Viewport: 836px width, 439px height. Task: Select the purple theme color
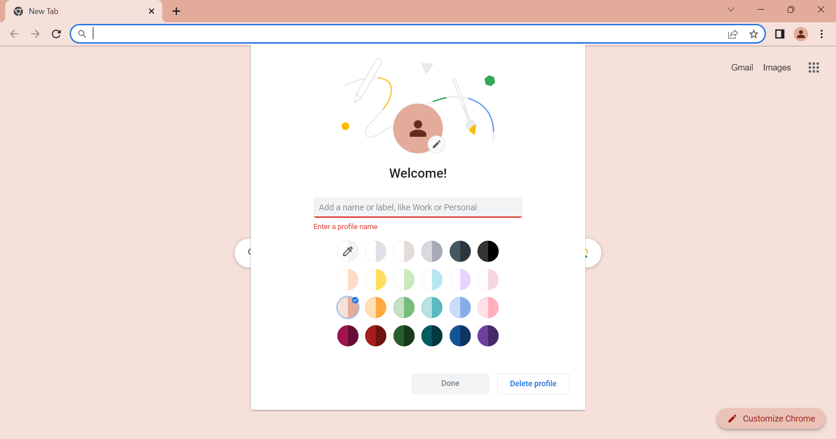click(488, 335)
